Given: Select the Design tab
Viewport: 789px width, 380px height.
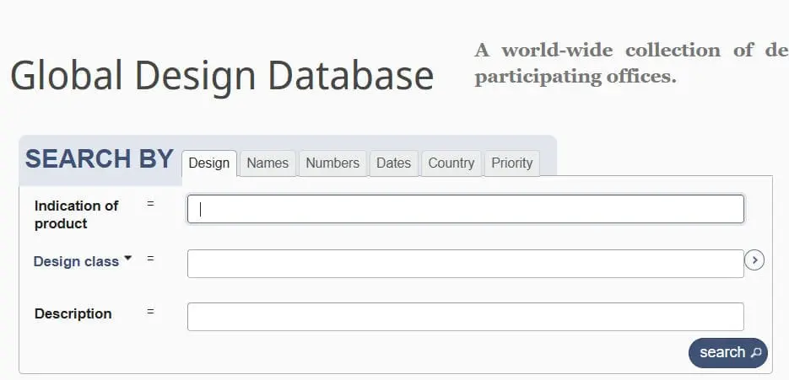Looking at the screenshot, I should point(209,163).
